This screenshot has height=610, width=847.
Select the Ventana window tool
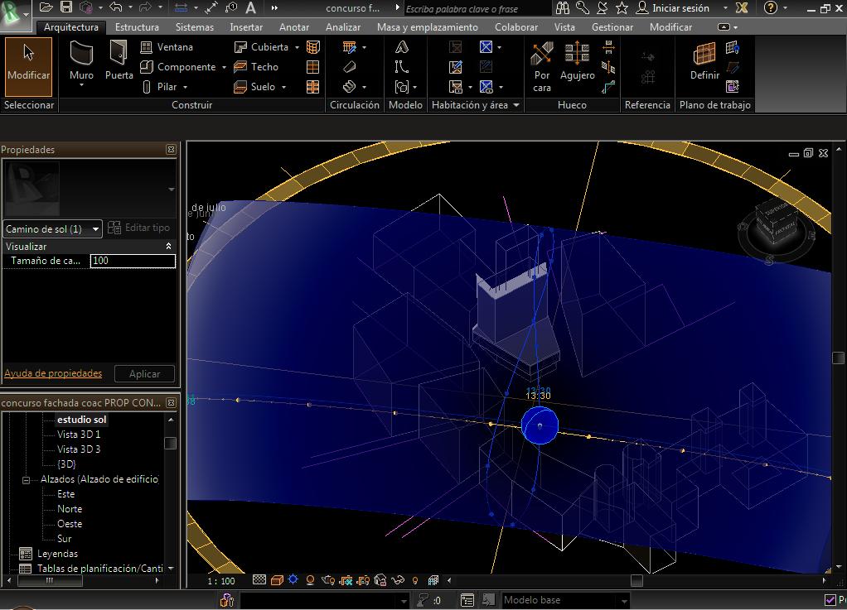(167, 47)
